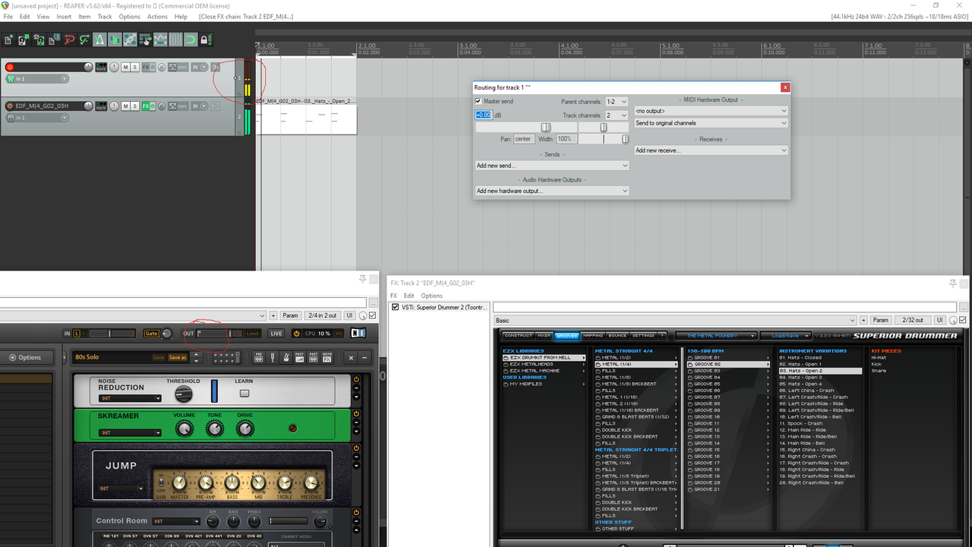Open MIDI hardware <no output> dropdown
Viewport: 972px width, 547px height.
point(712,111)
